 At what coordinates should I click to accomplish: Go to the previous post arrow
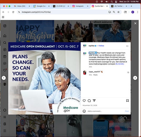click(x=4, y=78)
